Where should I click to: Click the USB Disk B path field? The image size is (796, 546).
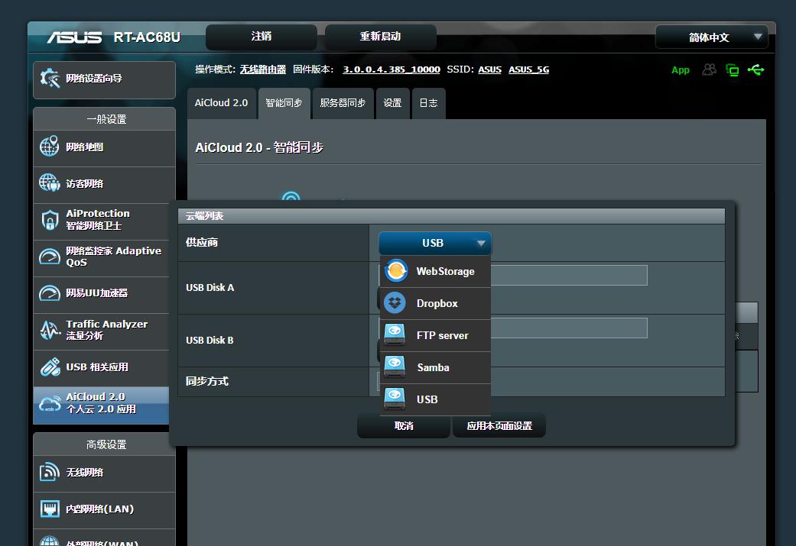click(x=513, y=328)
